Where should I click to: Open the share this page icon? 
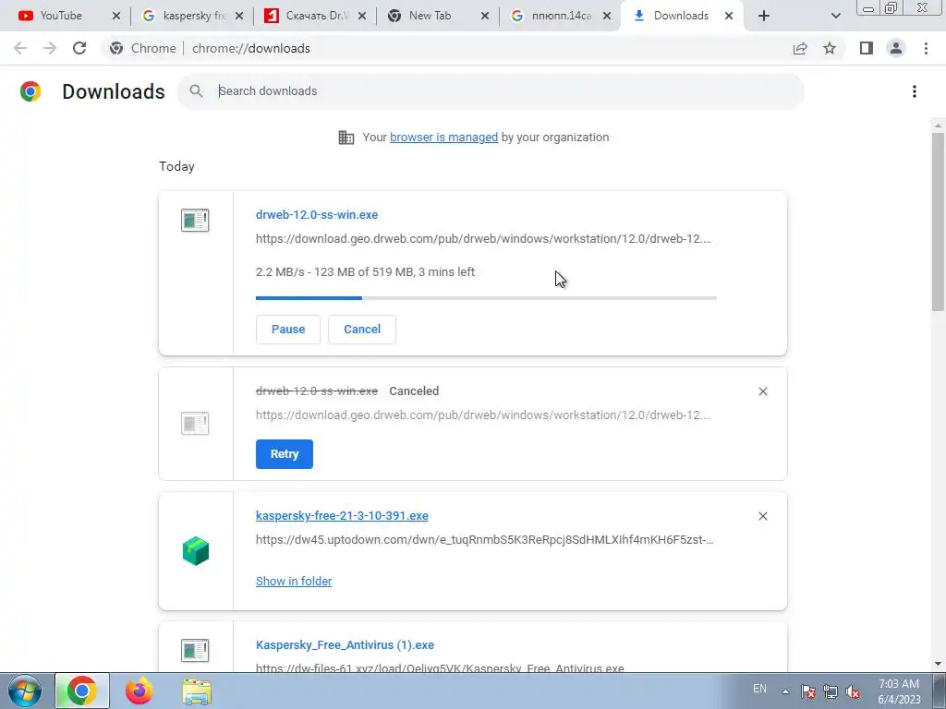(x=800, y=48)
